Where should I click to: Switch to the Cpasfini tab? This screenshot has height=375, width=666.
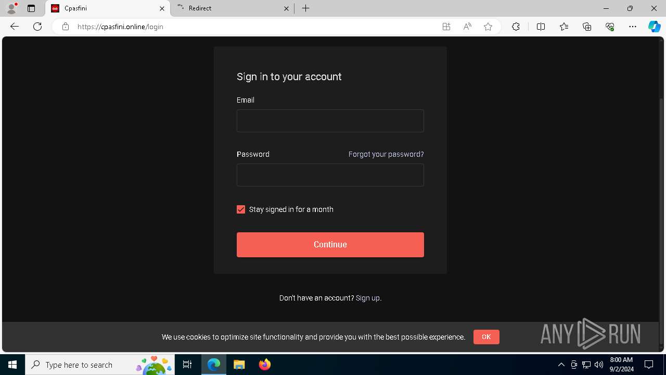tap(108, 8)
